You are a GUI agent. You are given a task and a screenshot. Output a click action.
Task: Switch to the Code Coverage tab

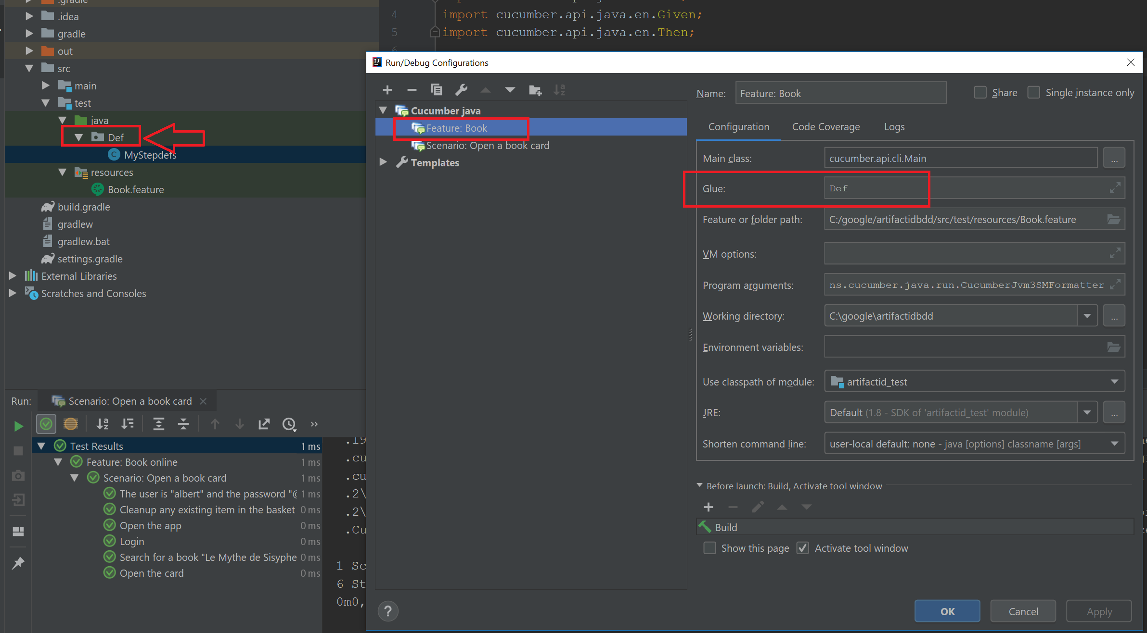[x=825, y=127]
